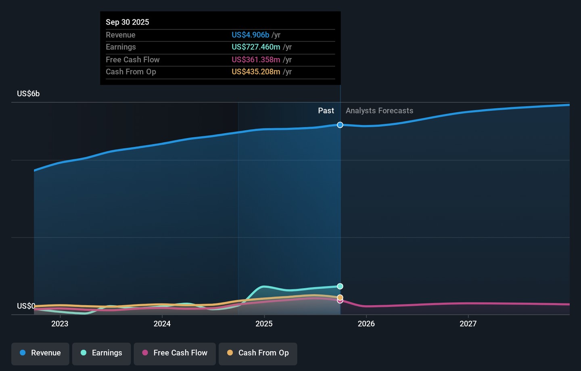581x371 pixels.
Task: Toggle the Cash From Op legend button
Action: click(x=258, y=353)
